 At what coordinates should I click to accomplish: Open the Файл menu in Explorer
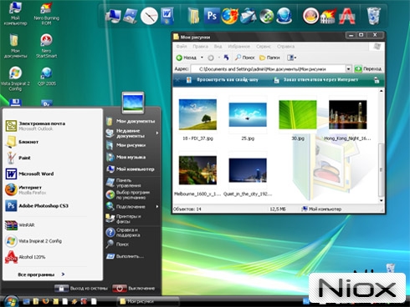(x=182, y=47)
